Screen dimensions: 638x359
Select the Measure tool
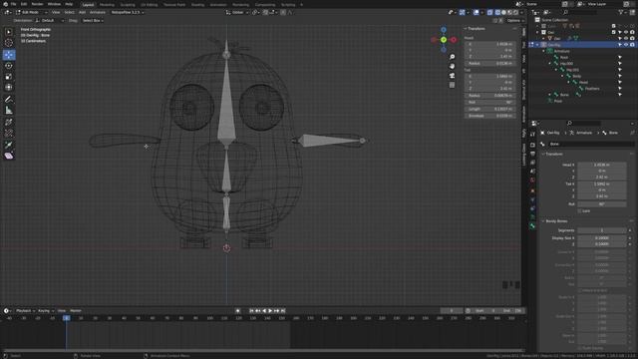pyautogui.click(x=9, y=111)
